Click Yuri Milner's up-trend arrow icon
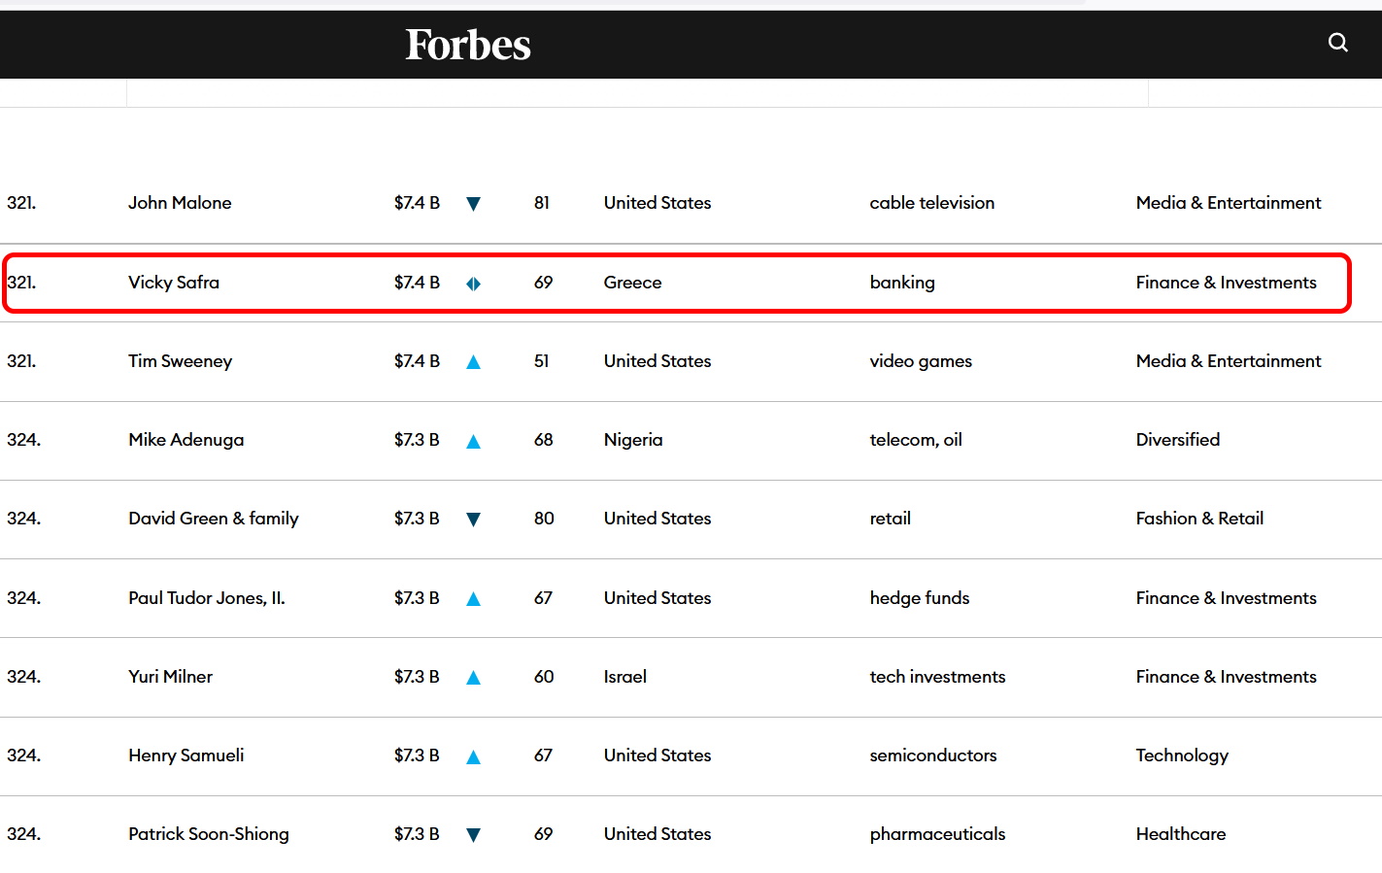This screenshot has height=873, width=1382. (x=473, y=678)
